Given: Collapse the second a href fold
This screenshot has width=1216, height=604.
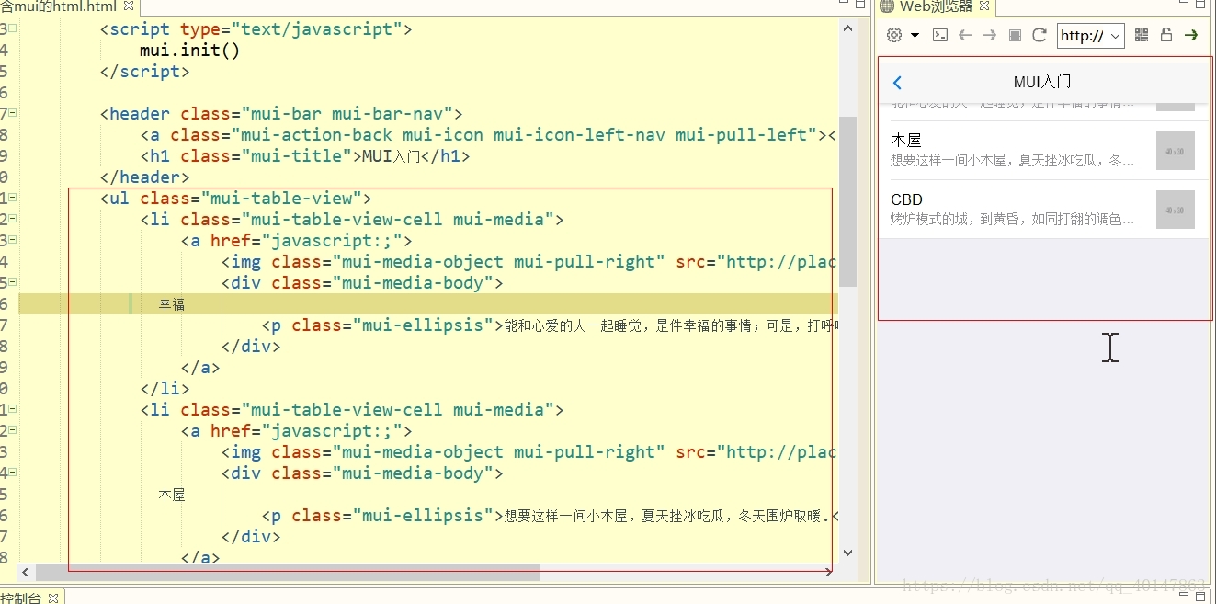Looking at the screenshot, I should 12,431.
